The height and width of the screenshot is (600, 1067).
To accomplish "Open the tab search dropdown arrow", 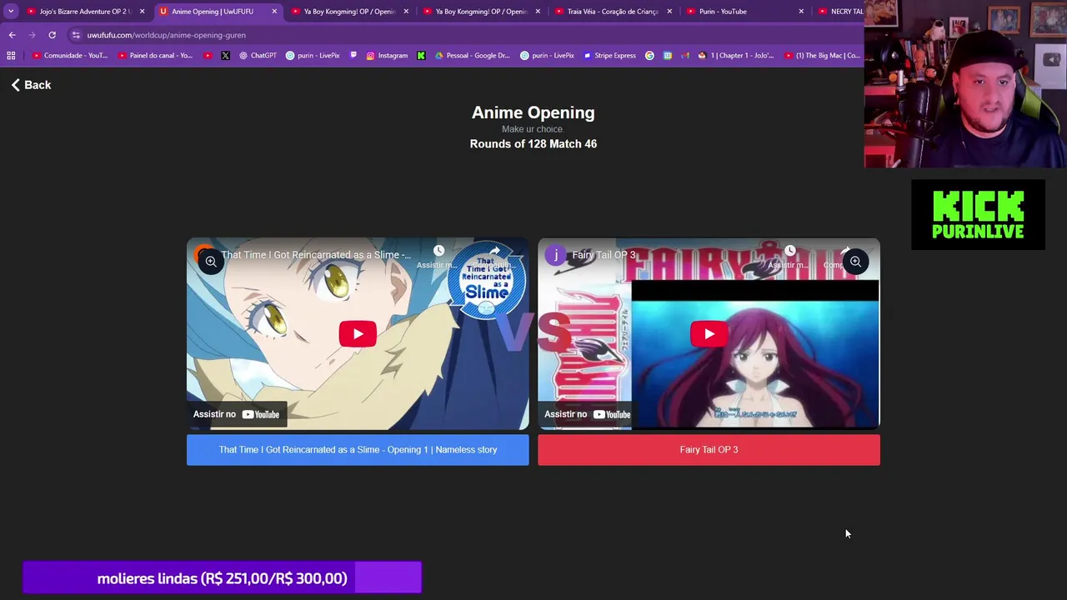I will [x=11, y=12].
